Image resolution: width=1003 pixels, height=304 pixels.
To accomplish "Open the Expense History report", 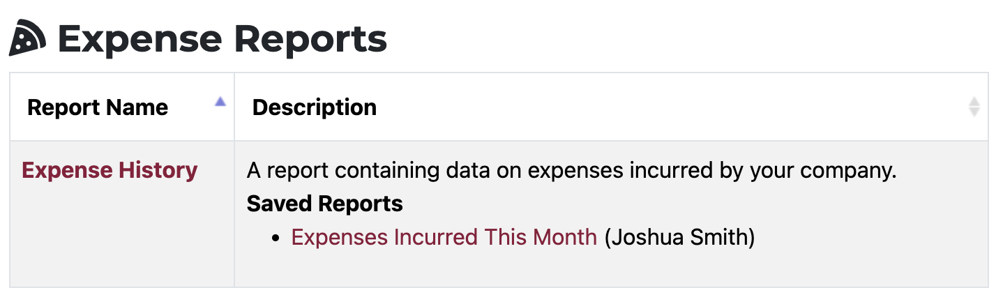I will tap(110, 170).
